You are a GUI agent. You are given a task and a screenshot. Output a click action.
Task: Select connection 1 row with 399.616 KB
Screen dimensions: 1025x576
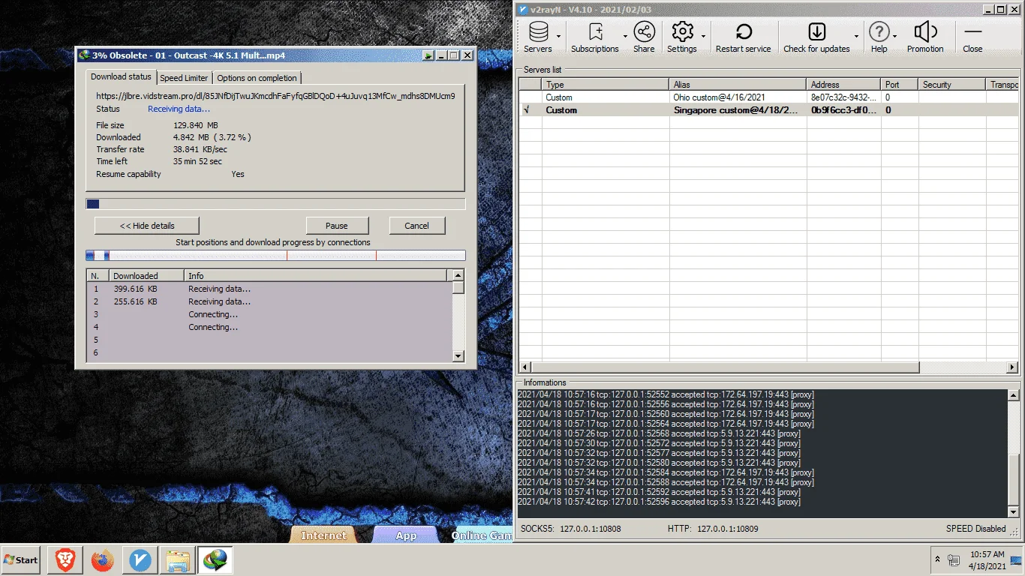[x=270, y=289]
